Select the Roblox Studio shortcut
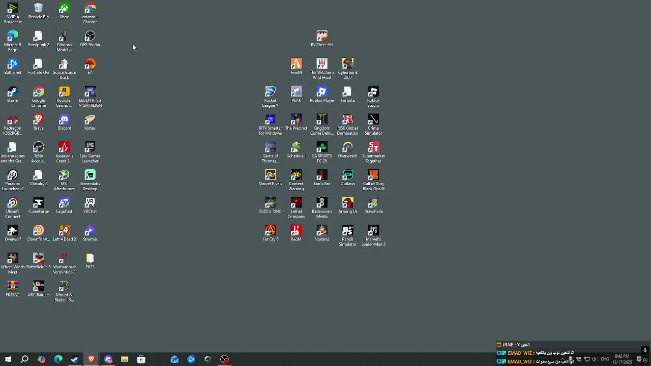The height and width of the screenshot is (366, 651). (373, 97)
